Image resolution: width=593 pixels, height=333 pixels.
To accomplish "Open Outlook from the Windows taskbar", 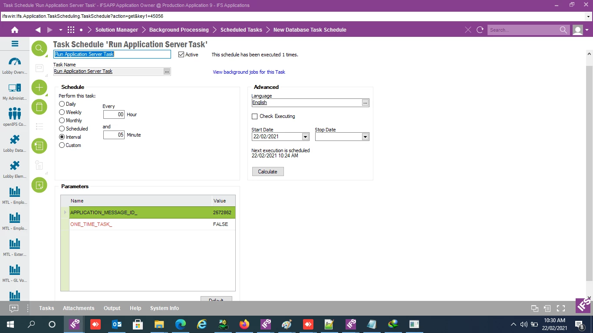I will [x=117, y=324].
